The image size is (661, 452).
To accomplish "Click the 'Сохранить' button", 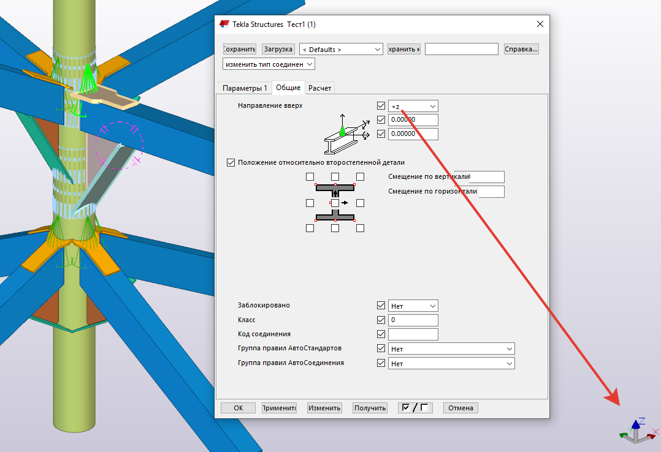I will (239, 49).
